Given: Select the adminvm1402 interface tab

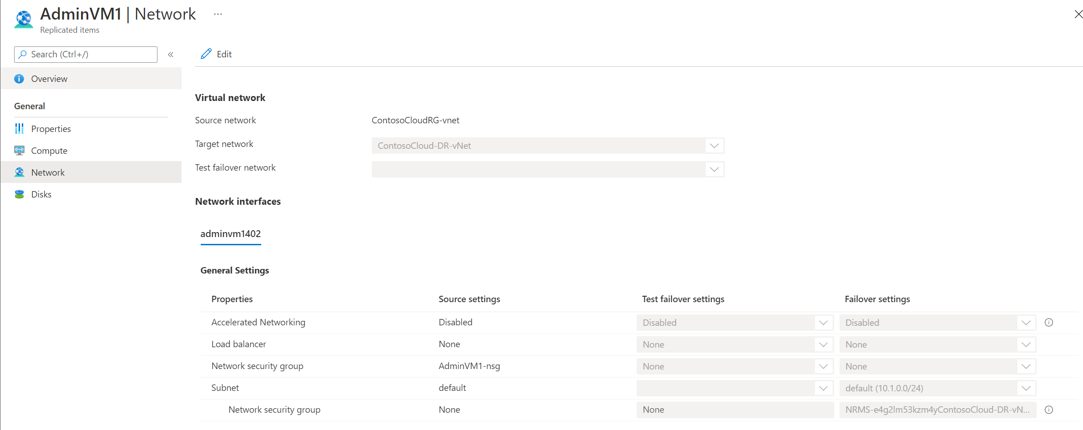Looking at the screenshot, I should coord(231,234).
